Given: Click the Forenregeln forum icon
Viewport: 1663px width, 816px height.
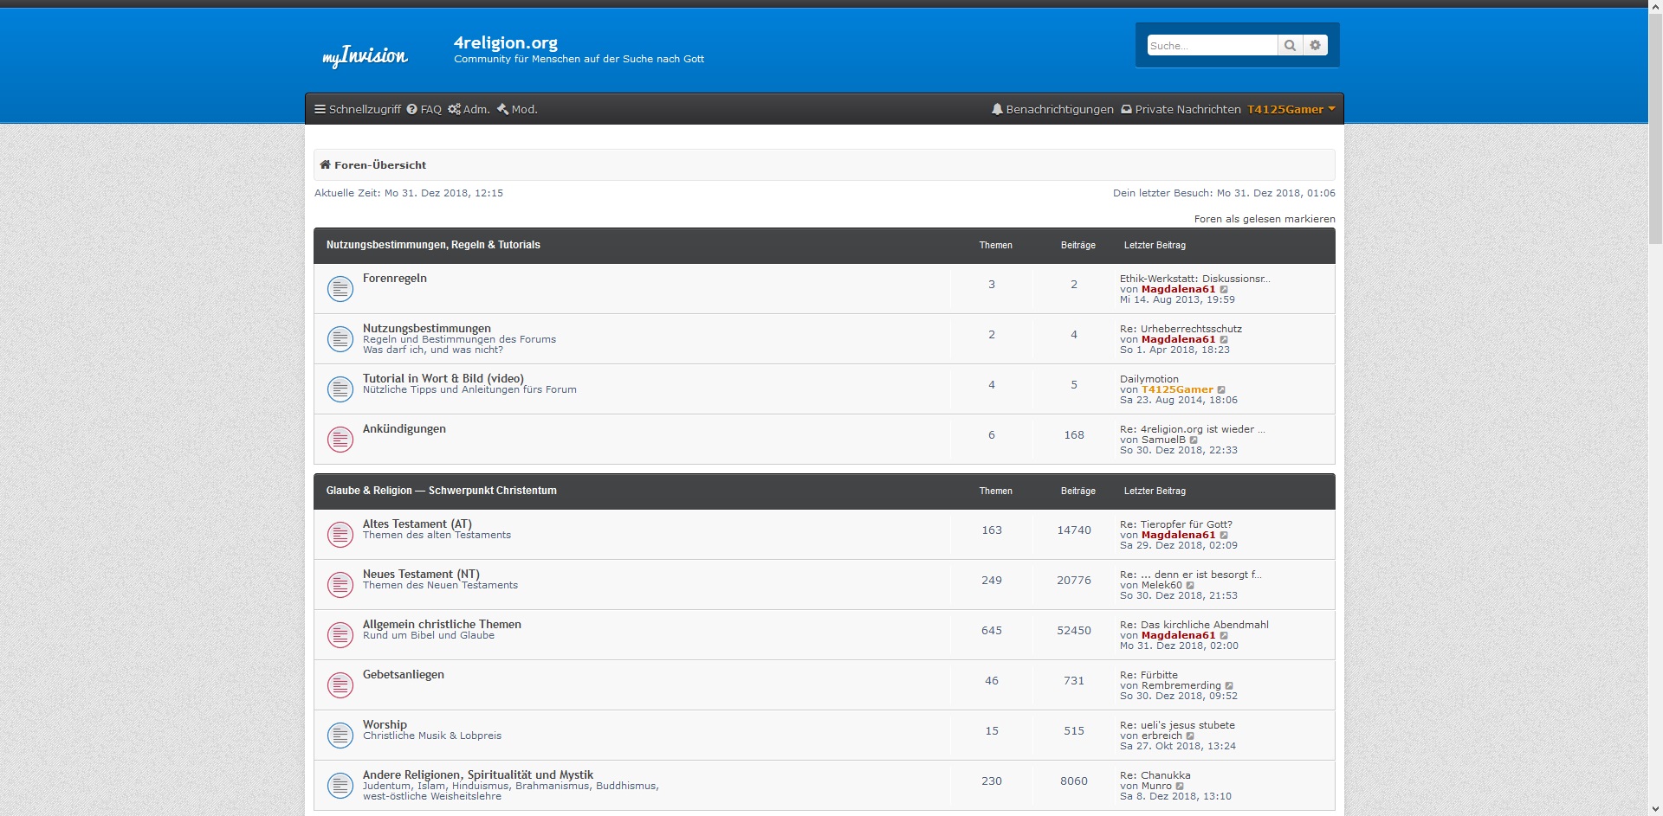Looking at the screenshot, I should pyautogui.click(x=340, y=289).
